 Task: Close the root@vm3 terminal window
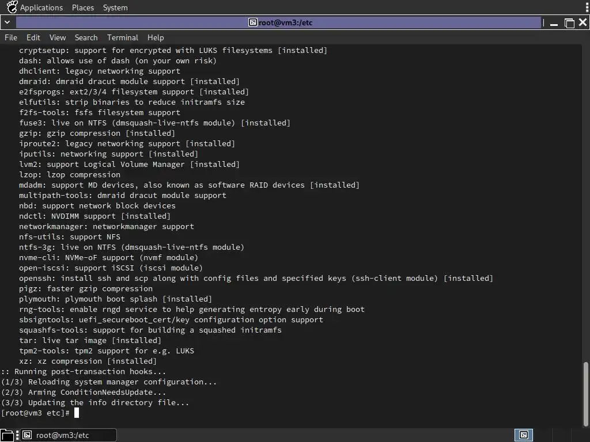[583, 22]
